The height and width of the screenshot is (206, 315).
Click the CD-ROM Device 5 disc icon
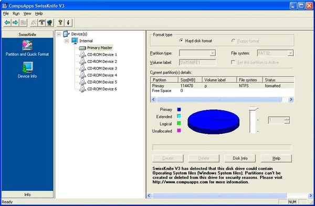pos(82,82)
